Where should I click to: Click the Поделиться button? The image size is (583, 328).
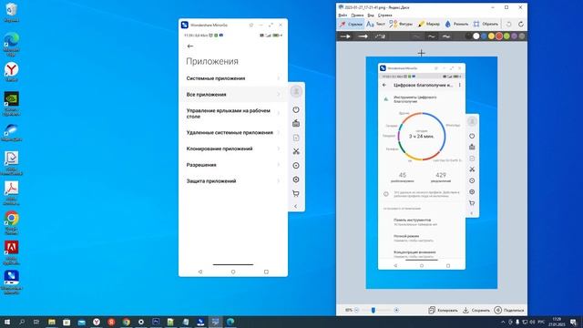tap(509, 310)
